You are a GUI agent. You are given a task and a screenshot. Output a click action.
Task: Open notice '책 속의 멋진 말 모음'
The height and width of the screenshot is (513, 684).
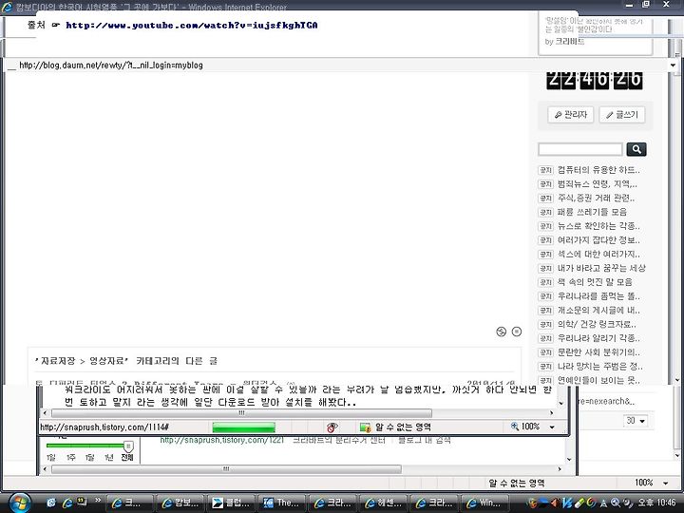(595, 282)
